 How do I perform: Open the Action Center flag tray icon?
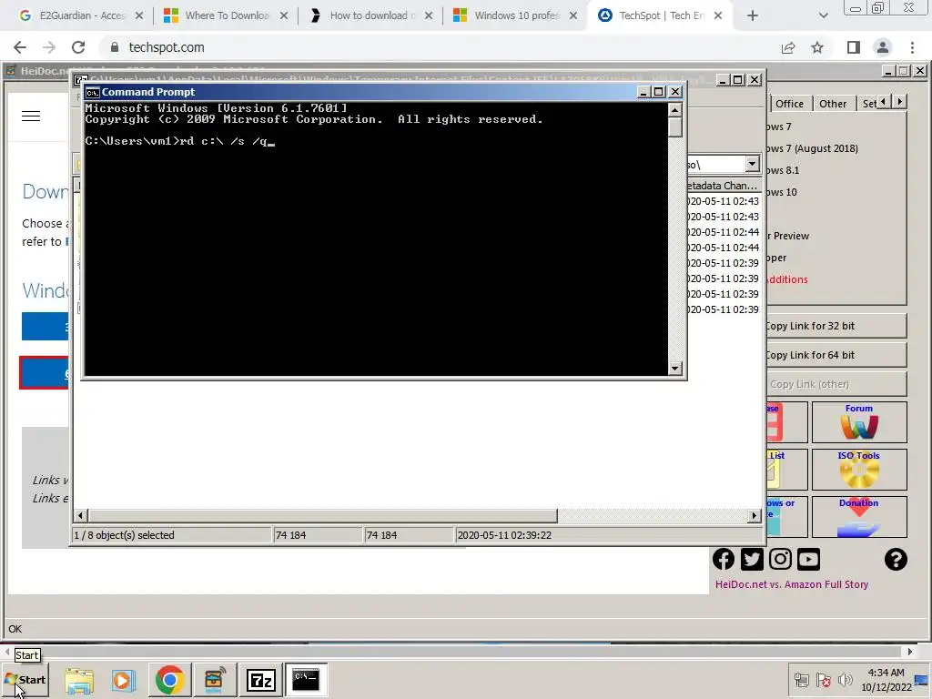click(x=823, y=679)
